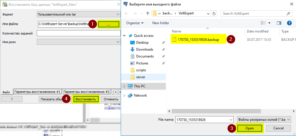The width and height of the screenshot is (296, 136).
Task: Toggle the preview pane icon
Action: pos(279,23)
